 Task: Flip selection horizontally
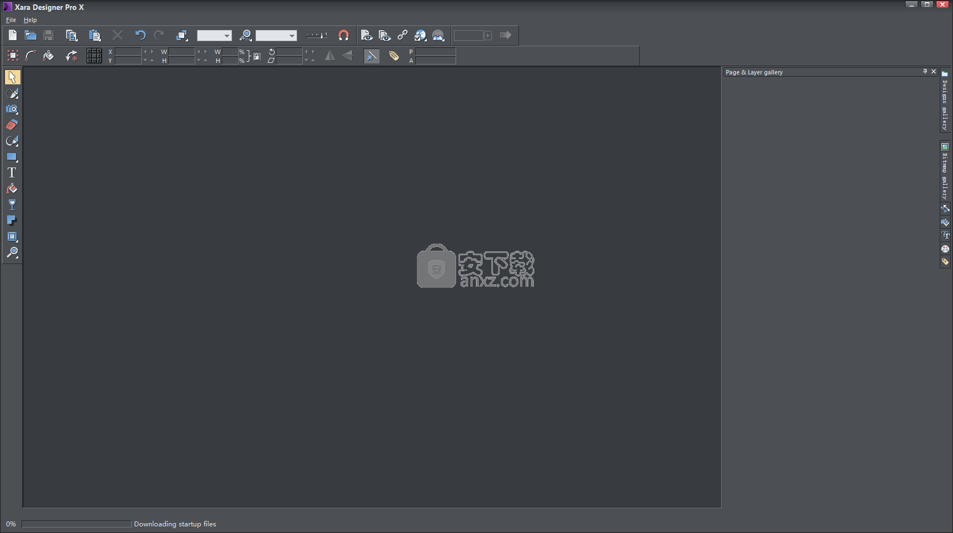[x=330, y=56]
